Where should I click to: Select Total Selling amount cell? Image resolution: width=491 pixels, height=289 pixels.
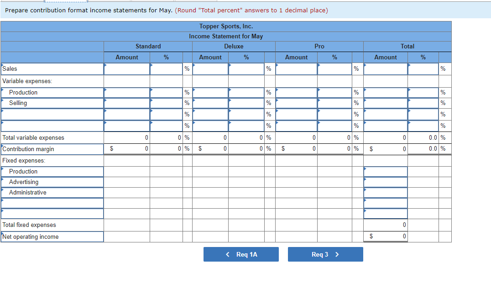386,103
